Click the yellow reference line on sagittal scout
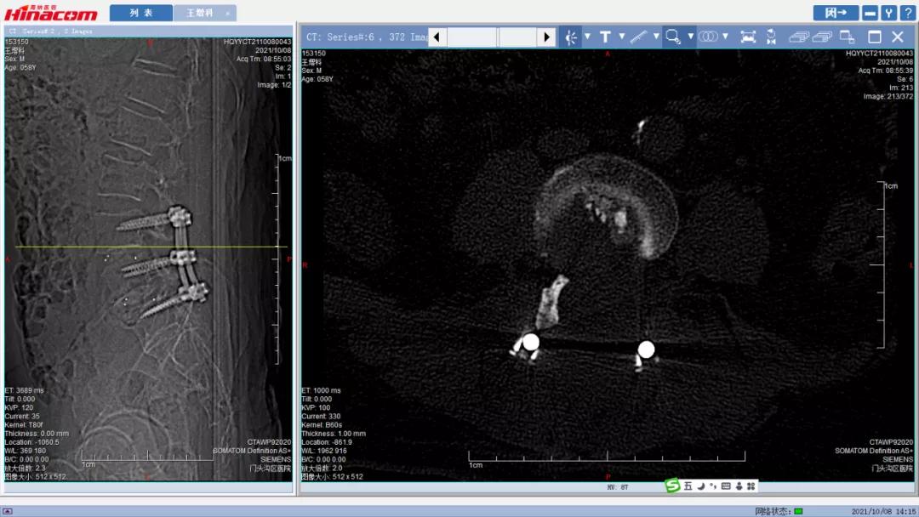This screenshot has width=919, height=517. click(x=151, y=247)
